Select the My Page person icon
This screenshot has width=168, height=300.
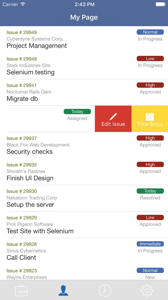pyautogui.click(x=63, y=290)
